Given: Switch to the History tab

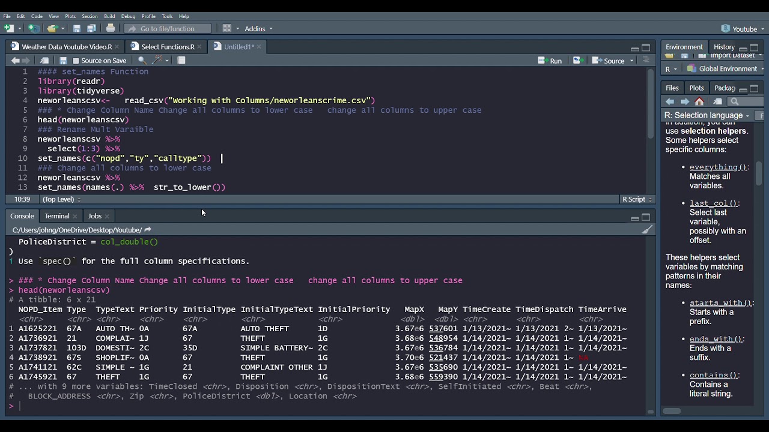Looking at the screenshot, I should coord(724,47).
